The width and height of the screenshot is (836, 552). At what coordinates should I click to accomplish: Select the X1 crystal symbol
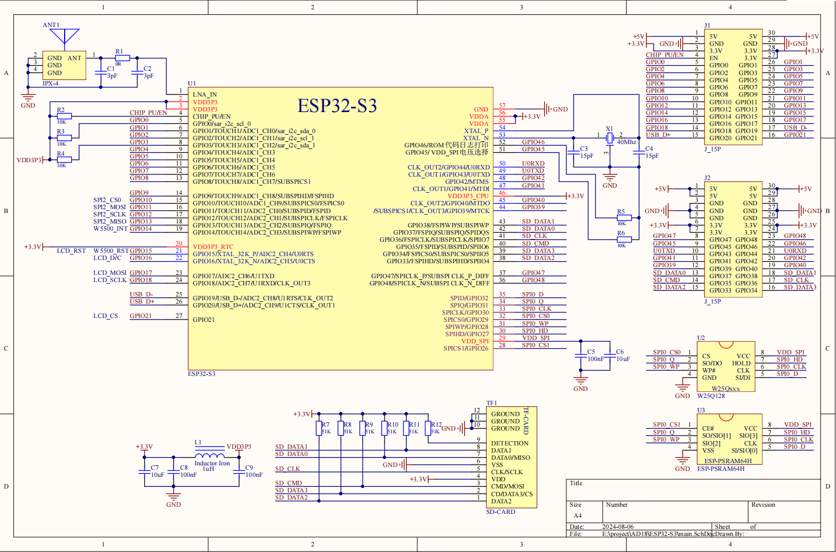click(x=609, y=137)
